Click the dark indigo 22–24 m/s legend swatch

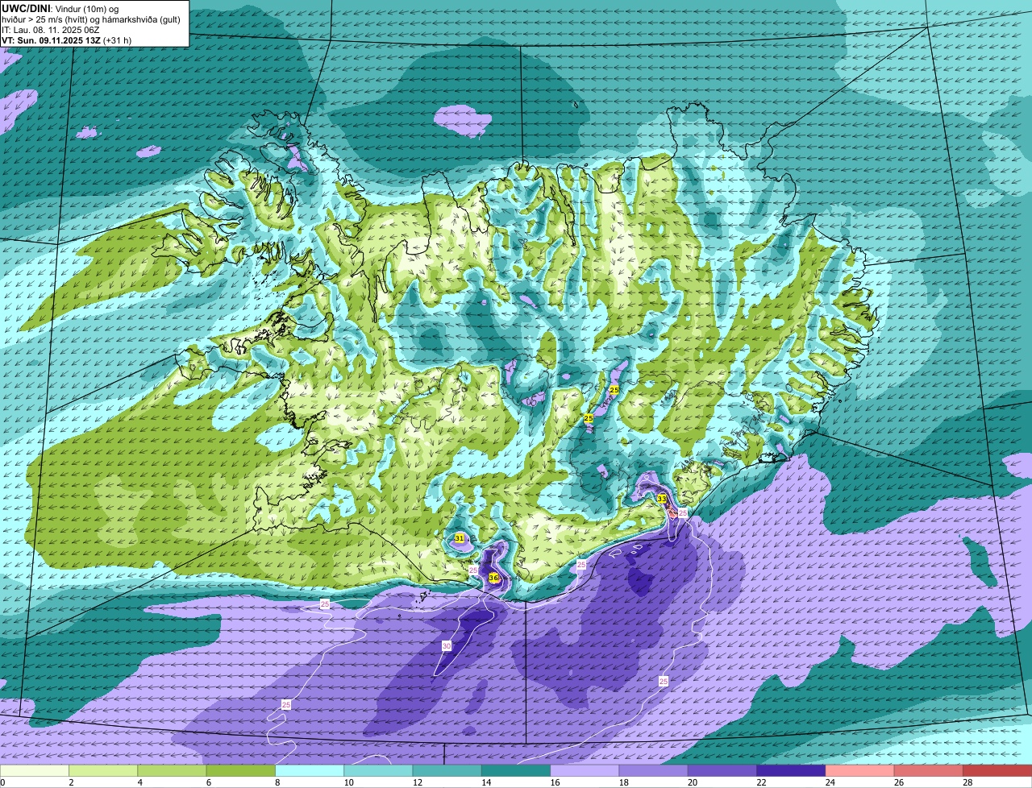click(791, 770)
